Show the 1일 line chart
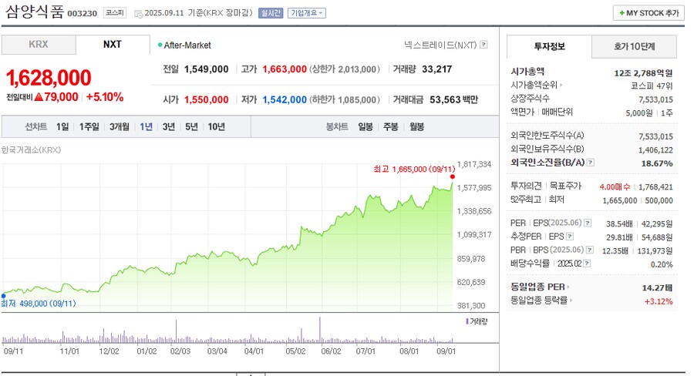The width and height of the screenshot is (694, 376). (x=62, y=127)
